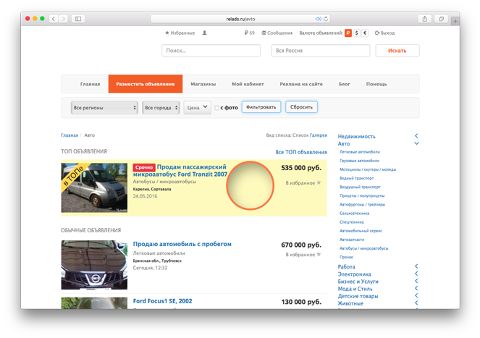Open Разместить объявление tab
Screen dimensions: 480x338
(x=146, y=84)
